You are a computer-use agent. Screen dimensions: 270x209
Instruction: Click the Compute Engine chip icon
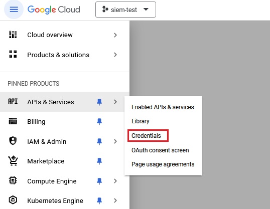coord(13,180)
